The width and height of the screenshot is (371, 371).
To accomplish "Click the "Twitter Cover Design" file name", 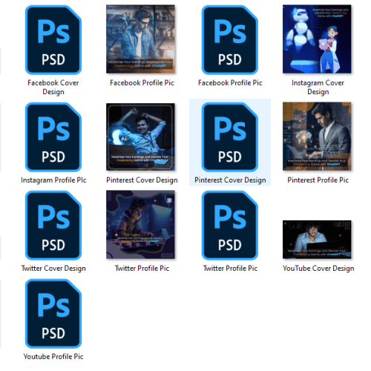I will pyautogui.click(x=53, y=269).
